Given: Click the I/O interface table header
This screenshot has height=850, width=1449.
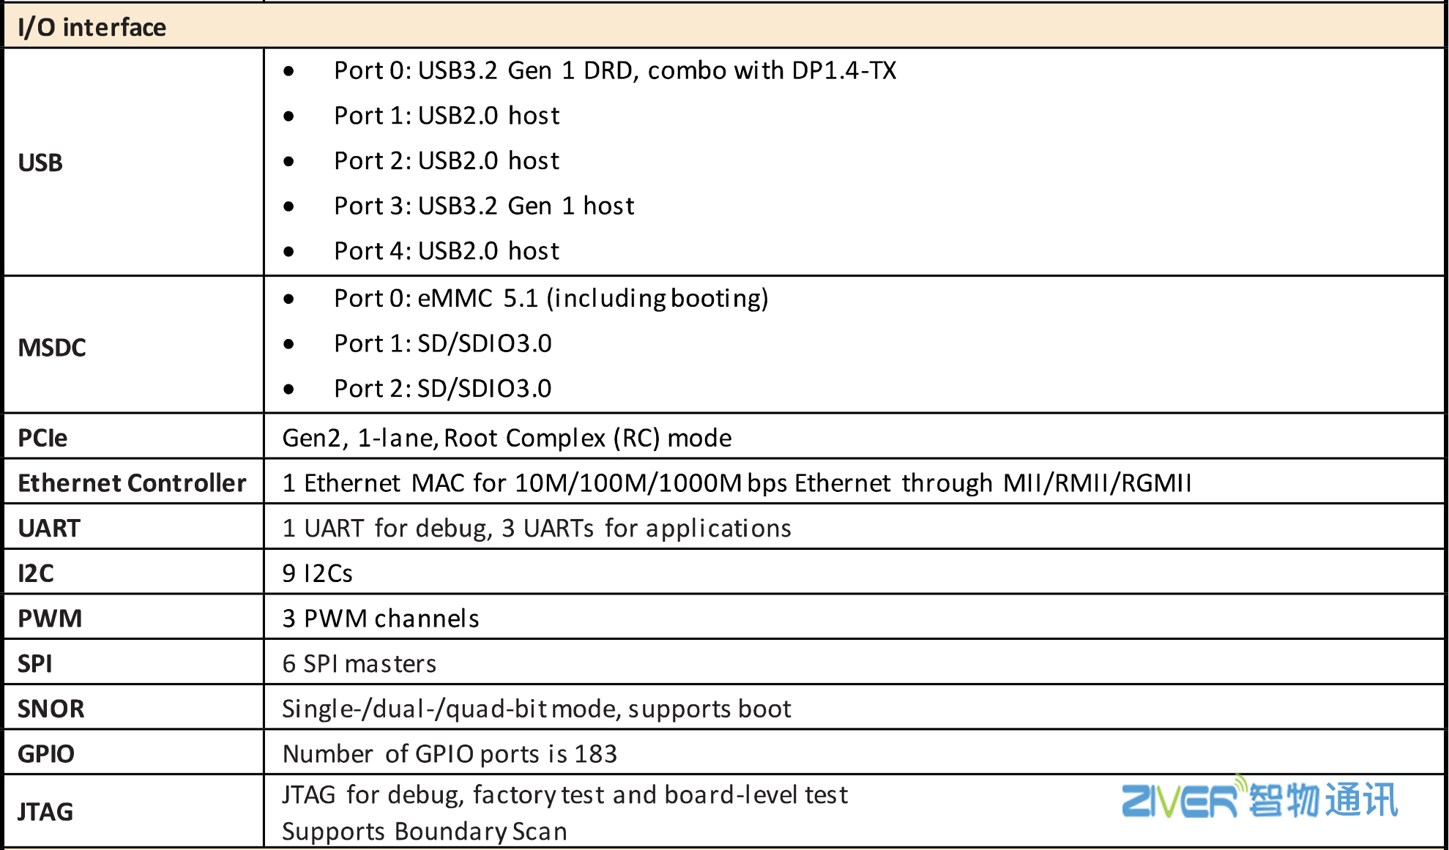Looking at the screenshot, I should point(92,28).
